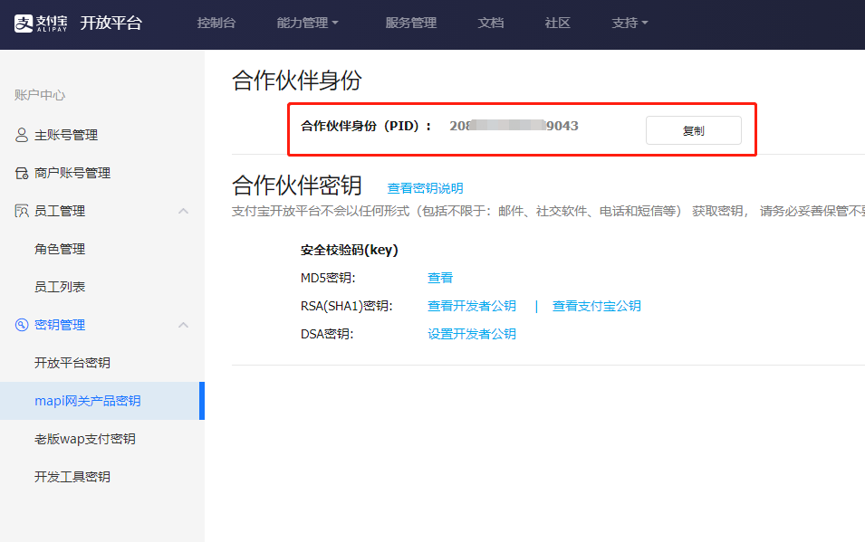Collapse the 员工管理 section chevron
Viewport: 865px width, 542px height.
pyautogui.click(x=183, y=211)
